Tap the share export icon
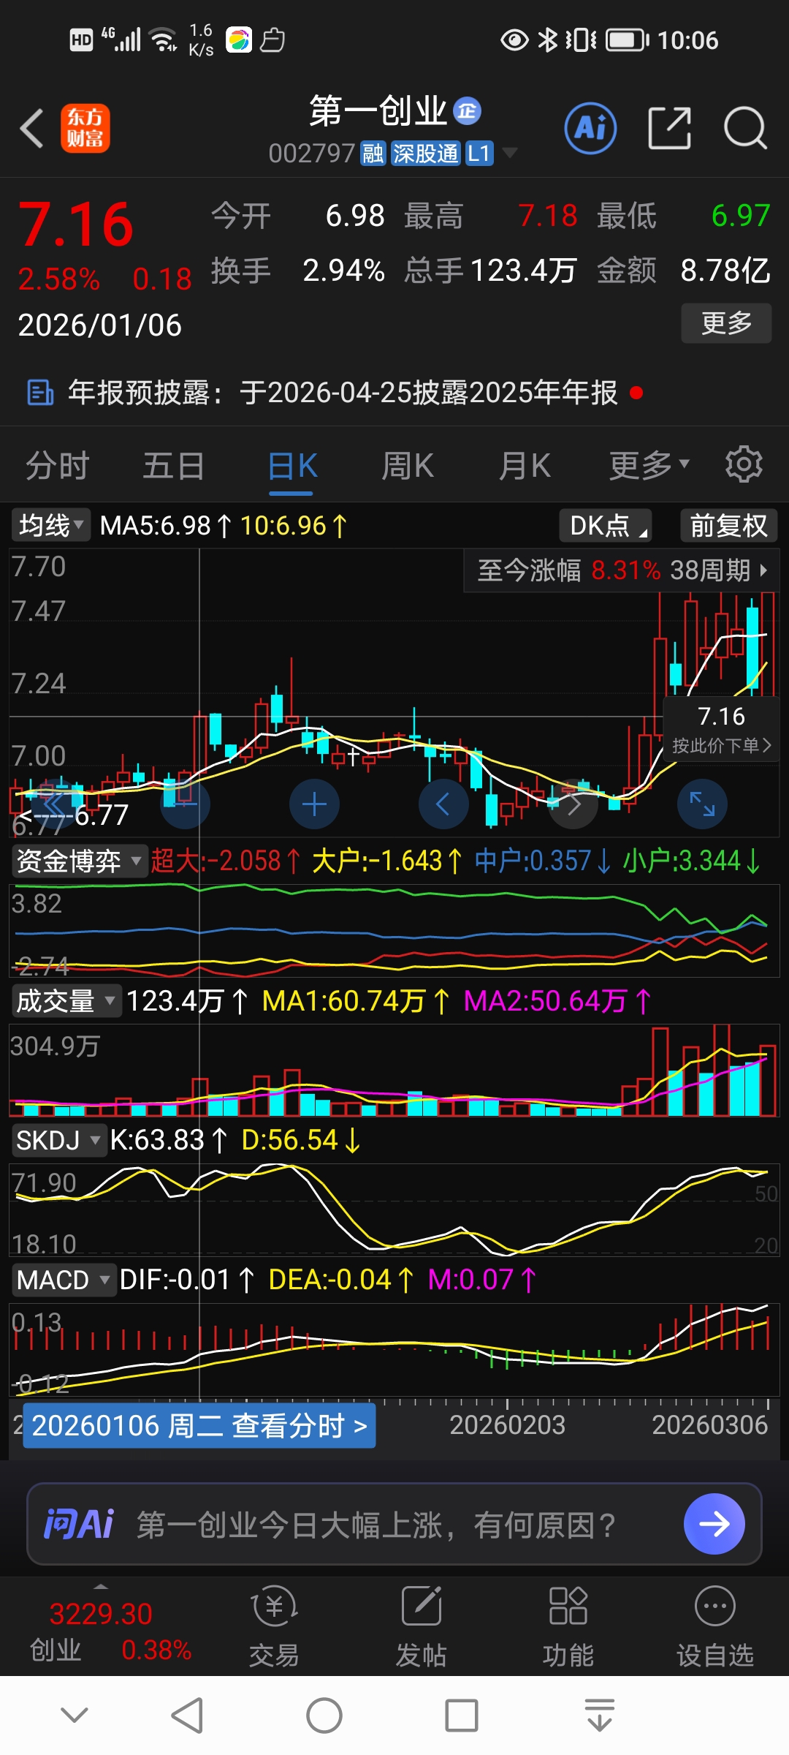This screenshot has width=789, height=1755. pos(670,129)
